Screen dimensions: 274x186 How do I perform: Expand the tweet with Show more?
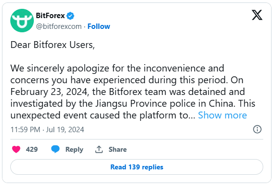[x=222, y=115]
